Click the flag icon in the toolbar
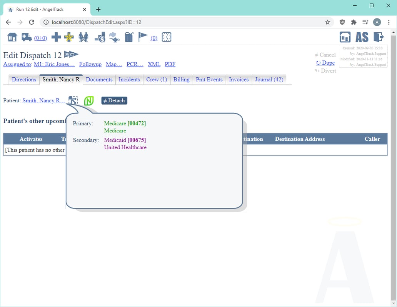Viewport: 397px width, 307px height. point(142,37)
